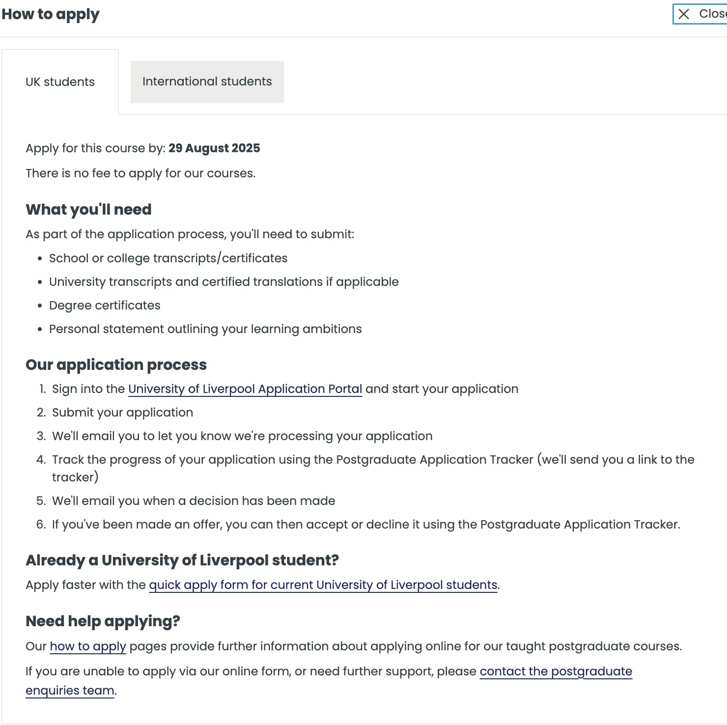The width and height of the screenshot is (727, 725).
Task: Click the 'Degree certificates' bullet item
Action: (105, 306)
